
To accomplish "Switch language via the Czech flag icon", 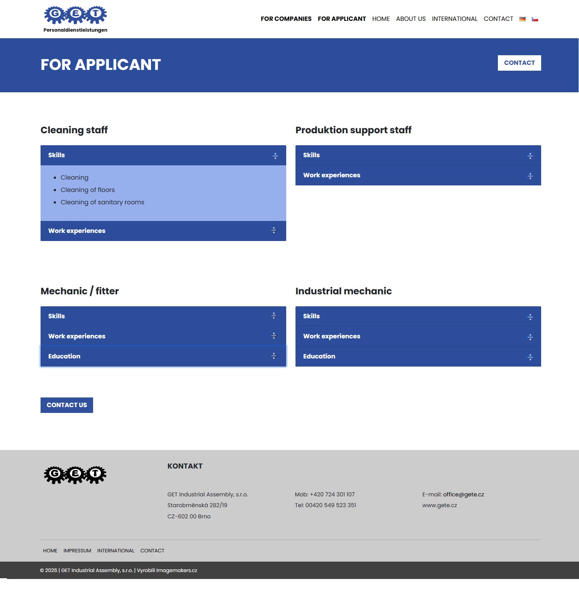I will tap(535, 19).
